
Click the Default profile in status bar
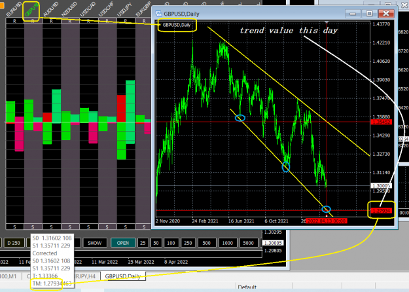click(247, 287)
